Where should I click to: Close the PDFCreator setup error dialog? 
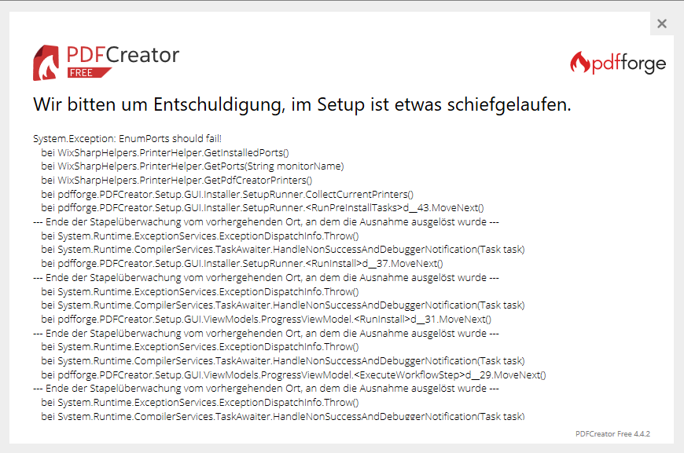point(662,24)
